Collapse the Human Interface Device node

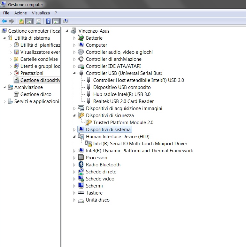[74, 136]
